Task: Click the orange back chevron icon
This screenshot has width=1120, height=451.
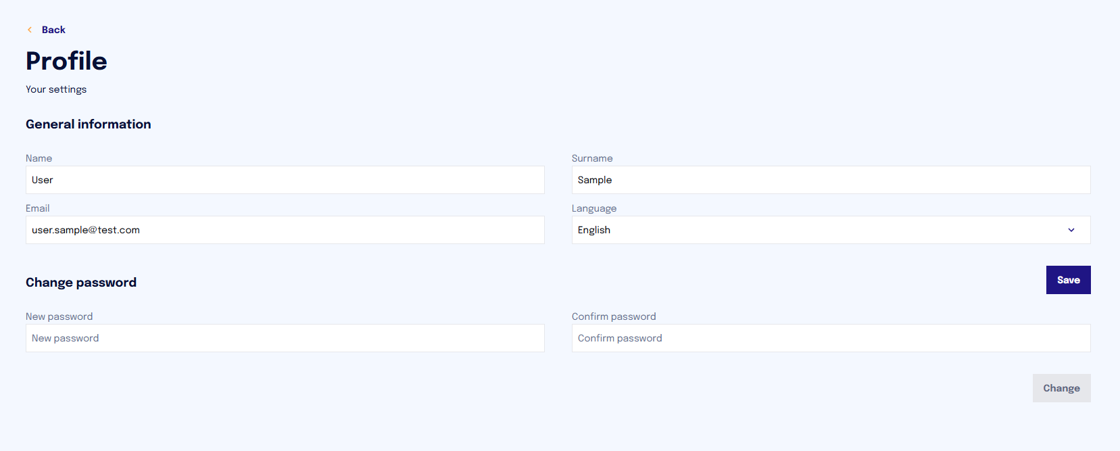Action: click(30, 30)
